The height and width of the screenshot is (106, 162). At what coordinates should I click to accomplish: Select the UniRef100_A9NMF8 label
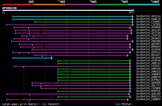148,75
